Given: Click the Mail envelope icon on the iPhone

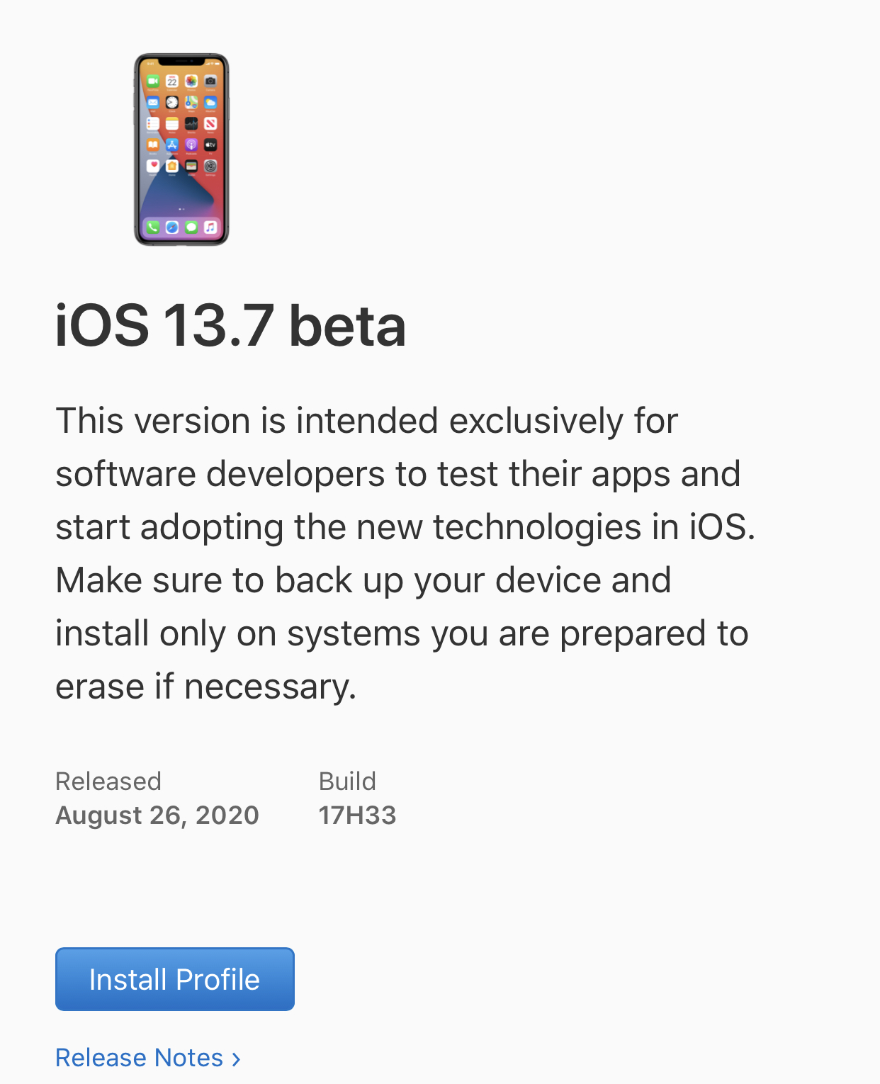Looking at the screenshot, I should [153, 102].
